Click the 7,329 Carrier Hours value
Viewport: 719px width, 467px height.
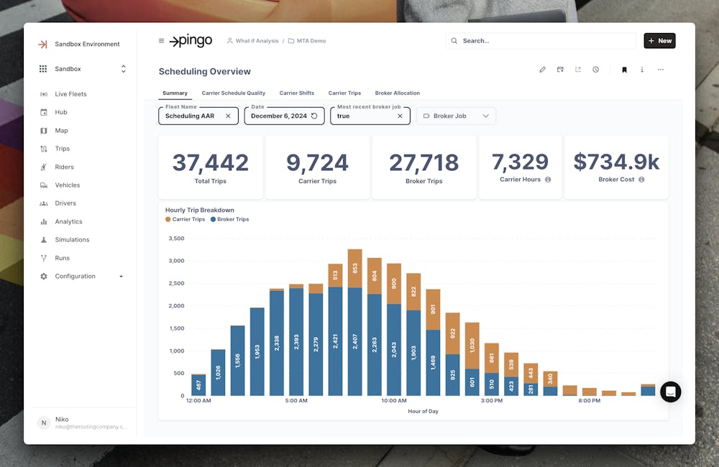[520, 162]
